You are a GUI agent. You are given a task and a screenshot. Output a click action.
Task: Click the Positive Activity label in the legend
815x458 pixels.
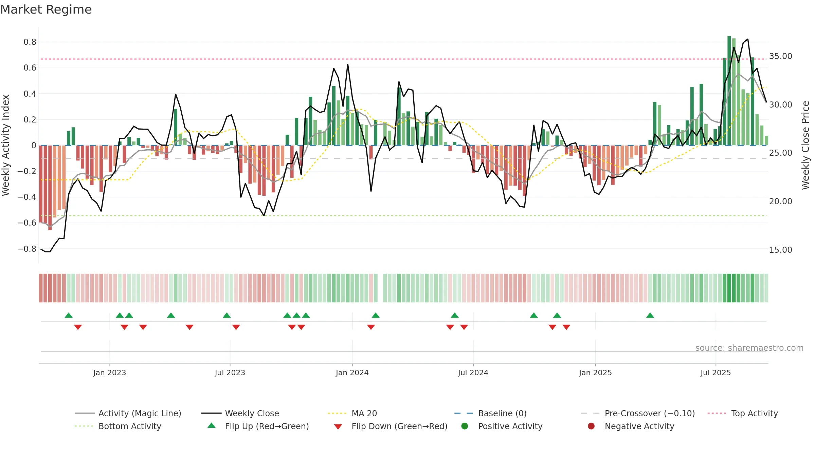510,426
